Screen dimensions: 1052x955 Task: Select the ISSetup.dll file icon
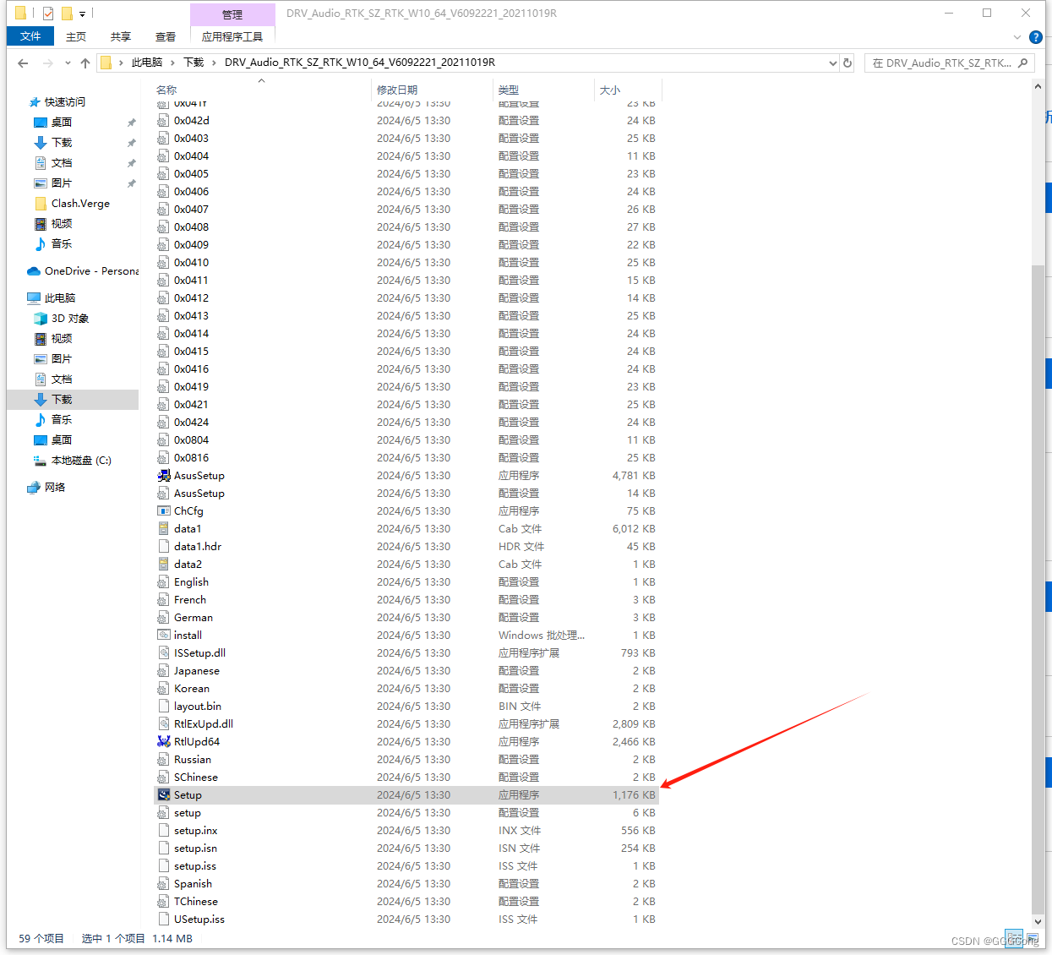click(x=164, y=653)
